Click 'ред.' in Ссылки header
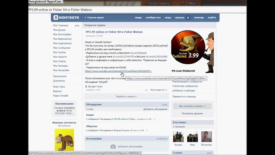This screenshot has height=155, width=275. click(x=209, y=153)
